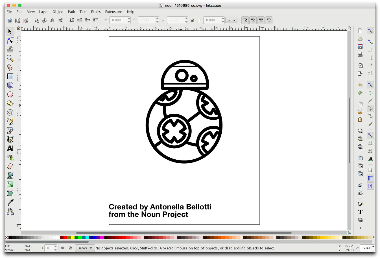
Task: Select the Ellipse circle tool
Action: pos(10,94)
